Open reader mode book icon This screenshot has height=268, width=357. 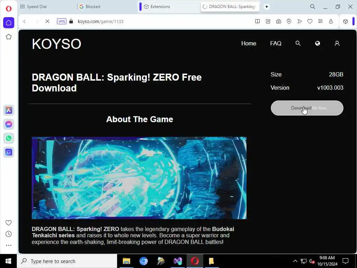[258, 21]
